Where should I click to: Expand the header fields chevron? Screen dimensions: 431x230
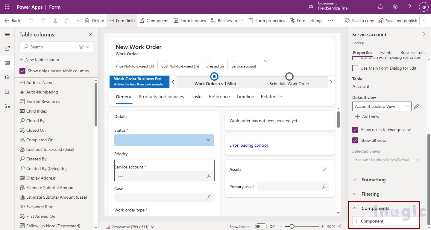click(266, 61)
